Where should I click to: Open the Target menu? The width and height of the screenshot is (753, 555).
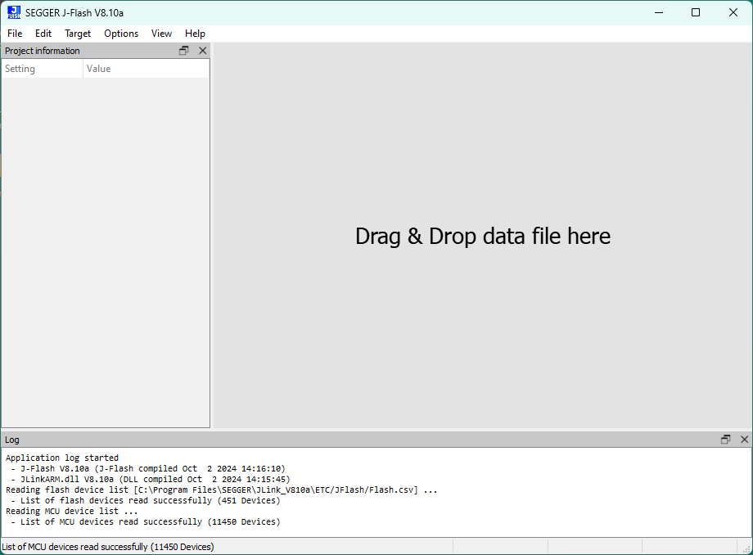tap(78, 34)
